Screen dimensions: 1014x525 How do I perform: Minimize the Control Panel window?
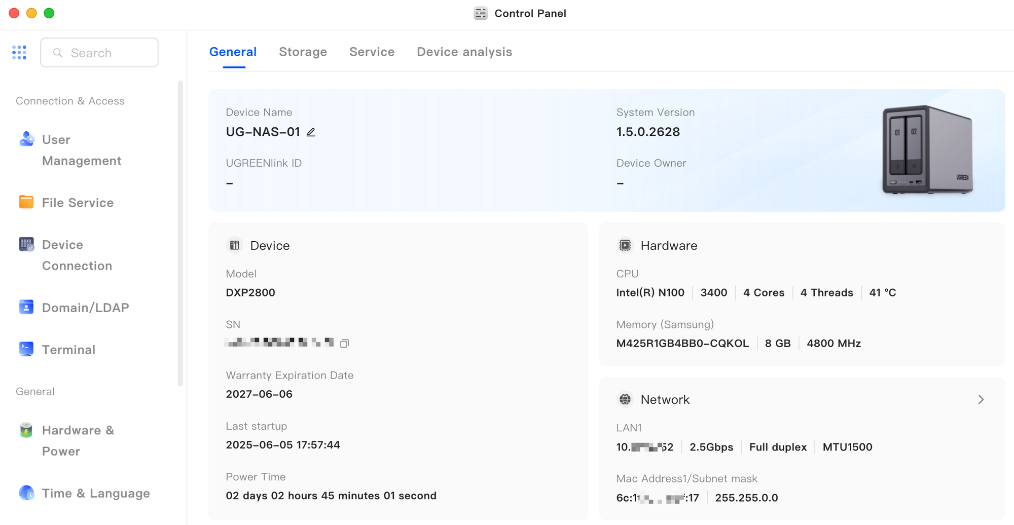[31, 13]
